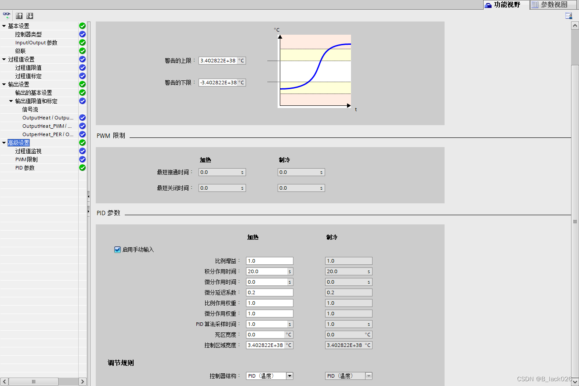579x386 pixels.
Task: Select PID 参数 in navigation tree
Action: pos(25,168)
